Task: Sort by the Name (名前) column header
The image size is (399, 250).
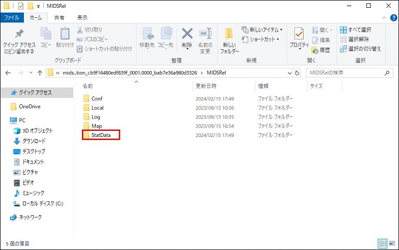Action: pos(88,86)
